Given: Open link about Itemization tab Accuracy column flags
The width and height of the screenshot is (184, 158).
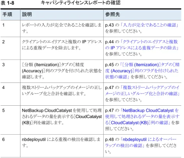Looking at the screenshot, I should [x=142, y=71].
